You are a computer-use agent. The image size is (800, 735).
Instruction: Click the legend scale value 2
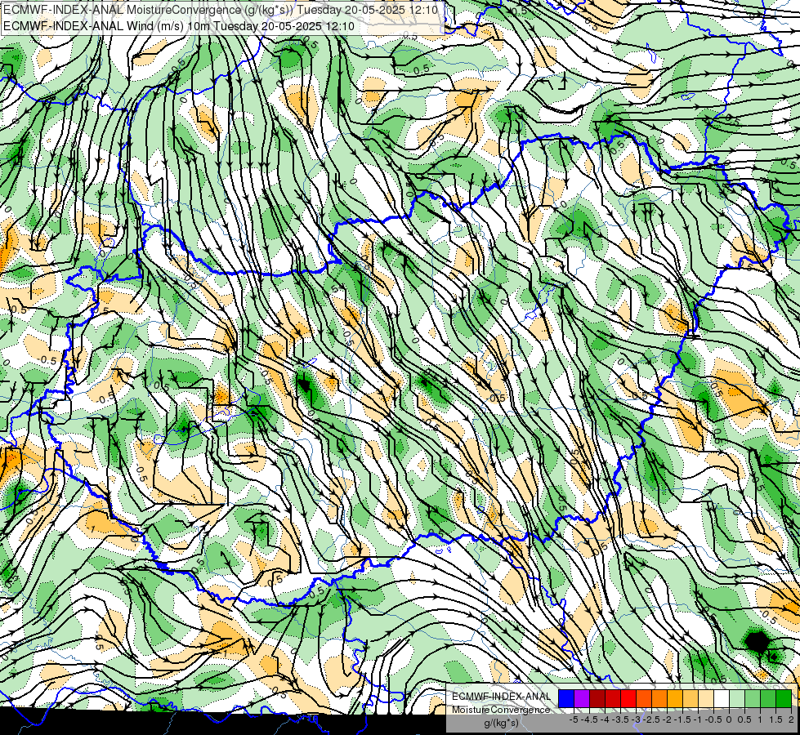[x=791, y=719]
